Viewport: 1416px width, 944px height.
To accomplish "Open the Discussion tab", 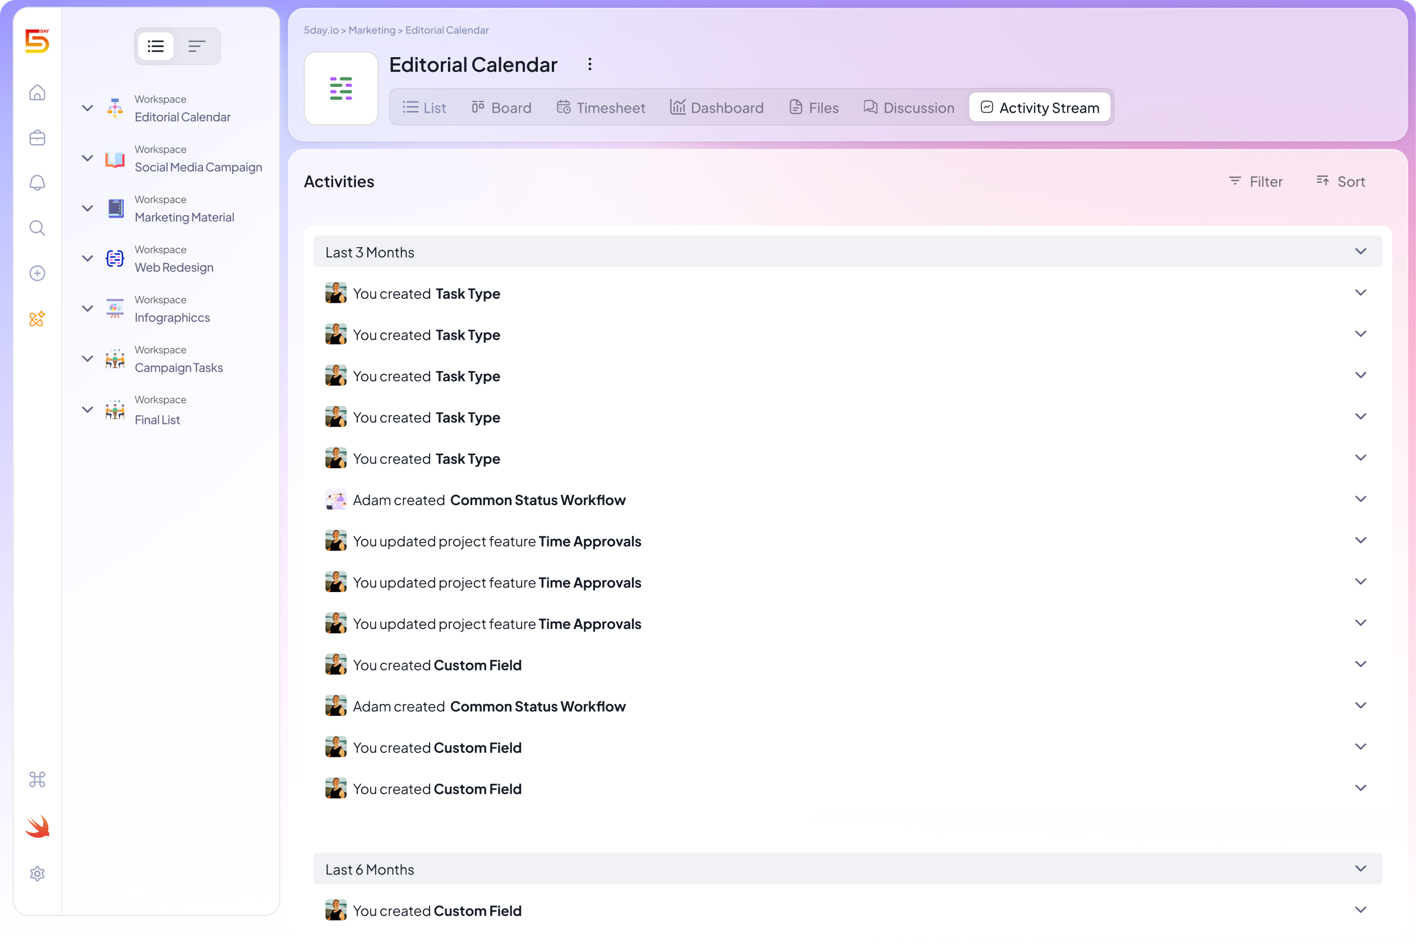I will pos(909,107).
